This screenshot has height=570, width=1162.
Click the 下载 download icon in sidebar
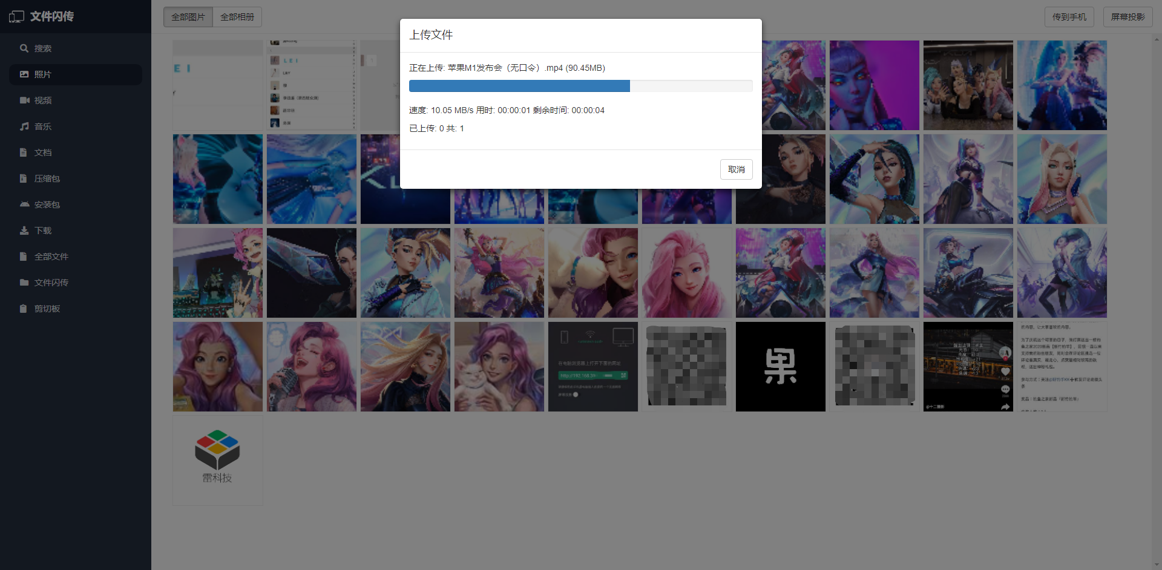tap(24, 231)
